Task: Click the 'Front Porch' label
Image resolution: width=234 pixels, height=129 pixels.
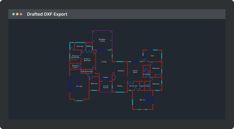Action: tap(106, 87)
